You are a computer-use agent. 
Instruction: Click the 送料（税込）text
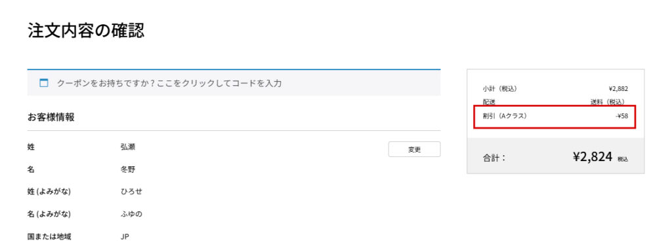[610, 102]
